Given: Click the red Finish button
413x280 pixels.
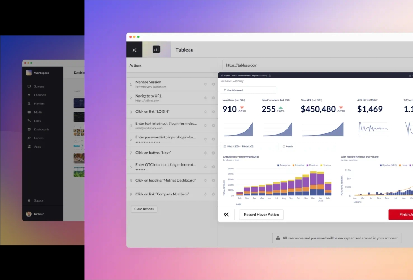Looking at the screenshot, I should (402, 215).
